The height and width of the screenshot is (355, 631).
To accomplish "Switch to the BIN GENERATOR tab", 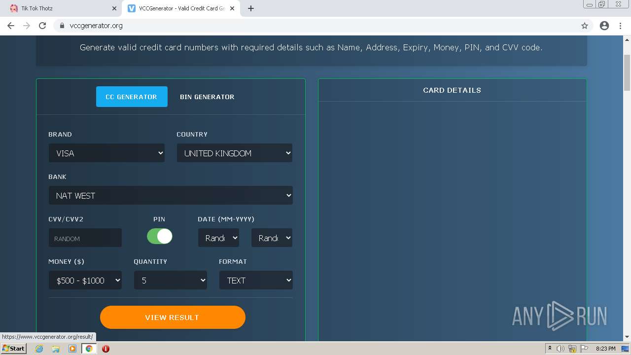I will point(207,97).
